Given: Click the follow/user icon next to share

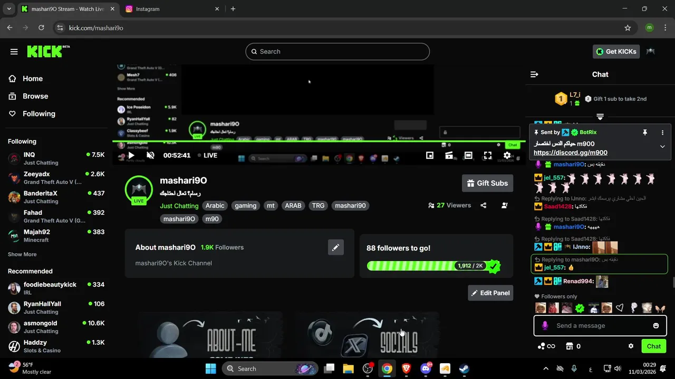Looking at the screenshot, I should tap(505, 205).
